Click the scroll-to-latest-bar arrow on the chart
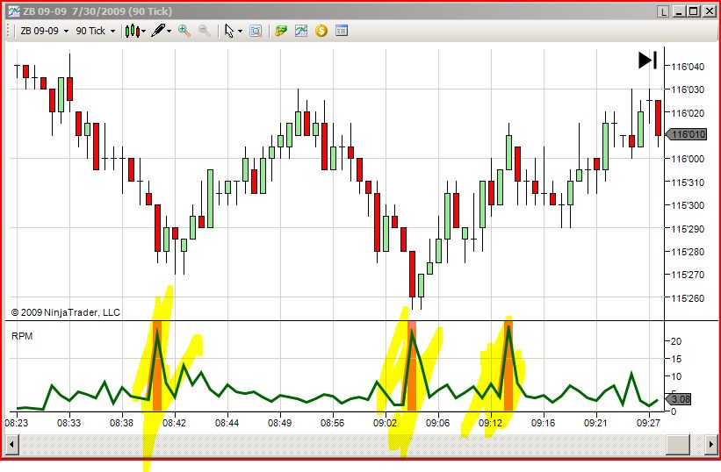The height and width of the screenshot is (472, 721). click(647, 61)
